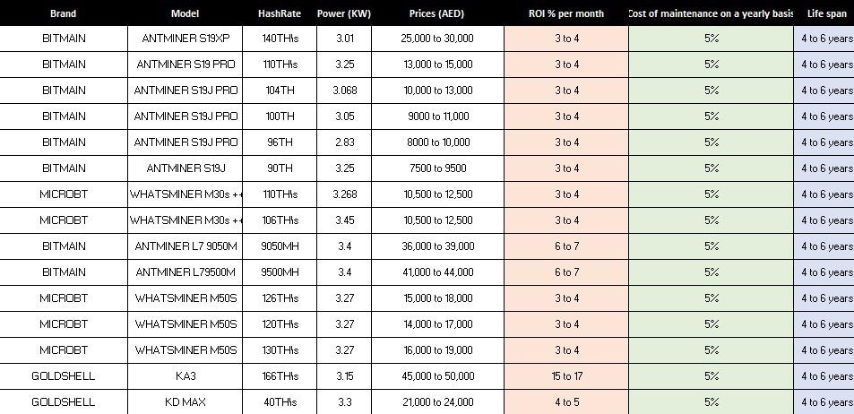Click the KA3 model cell
854x414 pixels.
click(185, 376)
